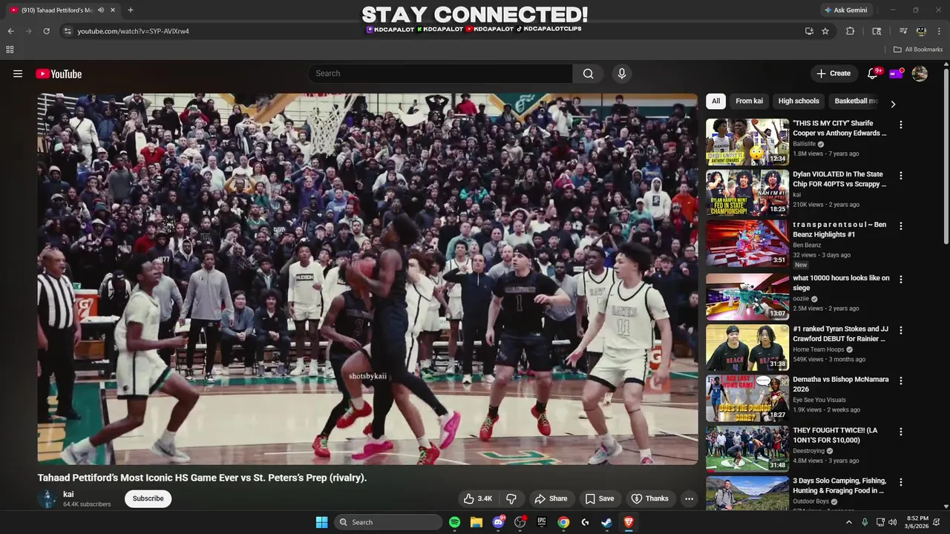Open the what 10000 hours thumbnail

[747, 296]
